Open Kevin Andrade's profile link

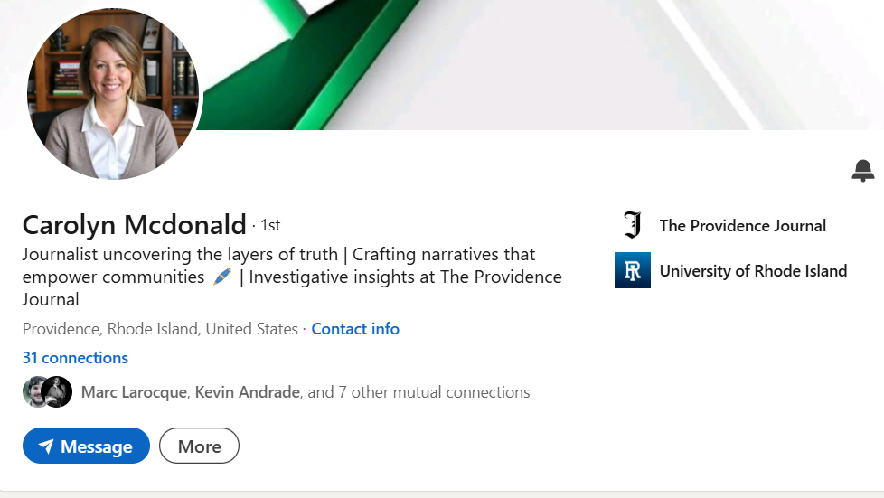tap(247, 392)
